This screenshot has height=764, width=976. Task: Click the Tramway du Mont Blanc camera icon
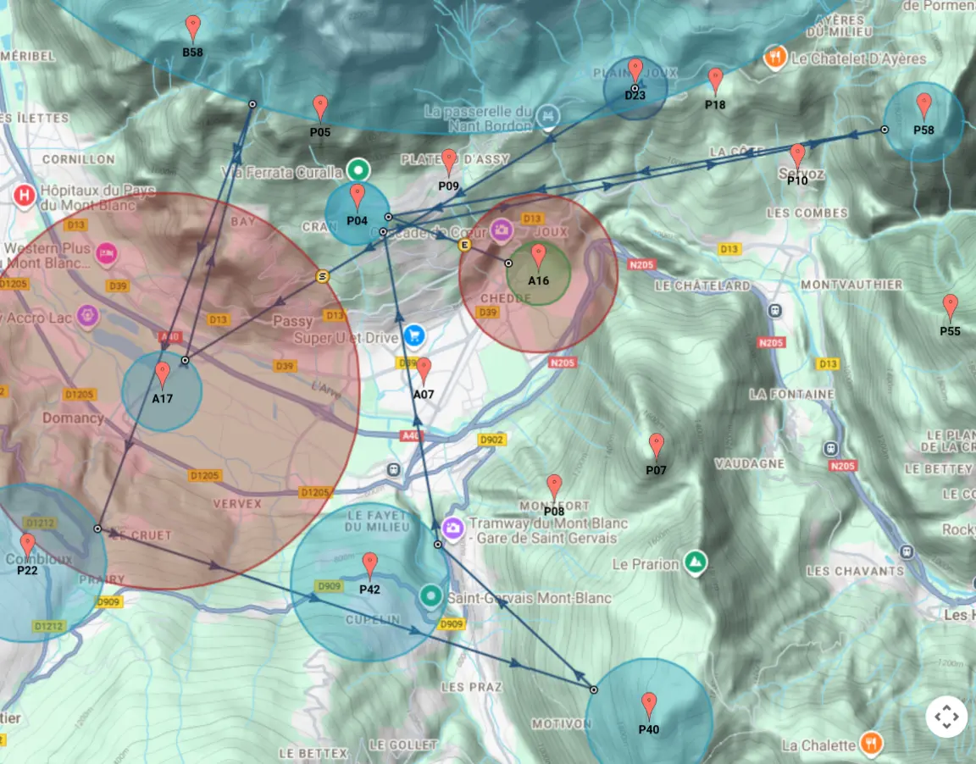pyautogui.click(x=452, y=528)
